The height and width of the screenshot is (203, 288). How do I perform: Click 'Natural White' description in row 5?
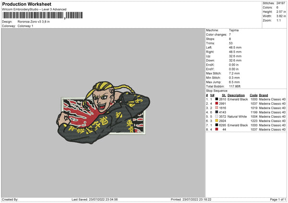[237, 116]
